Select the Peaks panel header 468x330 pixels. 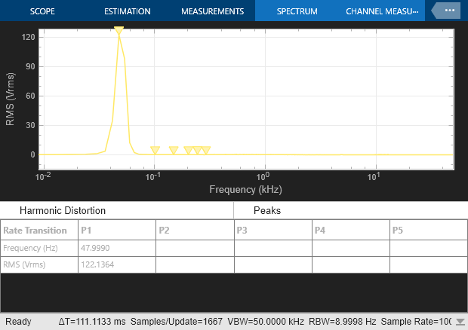pyautogui.click(x=267, y=211)
